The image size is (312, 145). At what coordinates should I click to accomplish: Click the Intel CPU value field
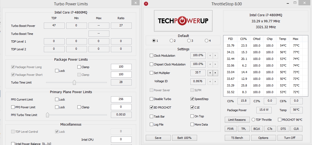click(121, 139)
